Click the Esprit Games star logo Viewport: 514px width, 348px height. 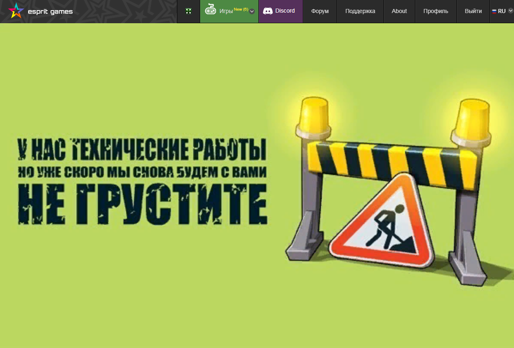(16, 11)
